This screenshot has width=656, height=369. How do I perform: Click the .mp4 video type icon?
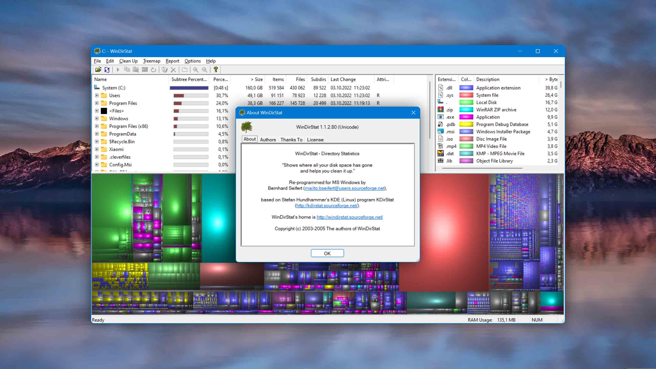(440, 146)
